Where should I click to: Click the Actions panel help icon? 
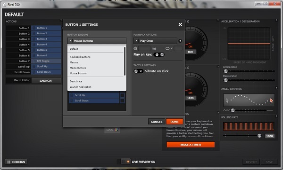pyautogui.click(x=61, y=20)
